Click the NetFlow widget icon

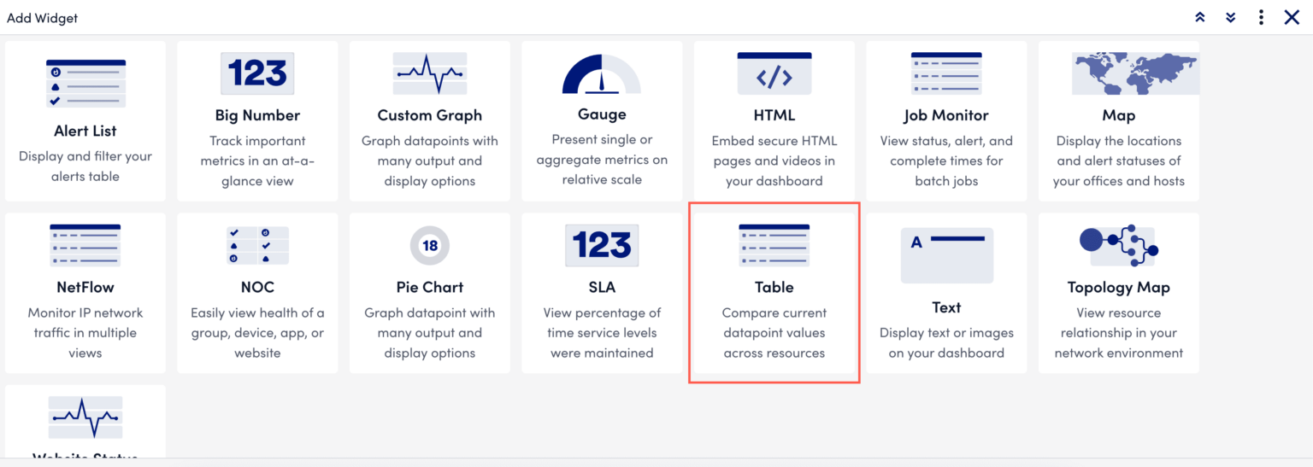point(85,245)
